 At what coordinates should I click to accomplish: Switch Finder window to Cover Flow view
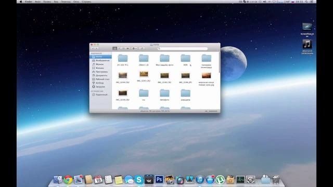point(127,48)
